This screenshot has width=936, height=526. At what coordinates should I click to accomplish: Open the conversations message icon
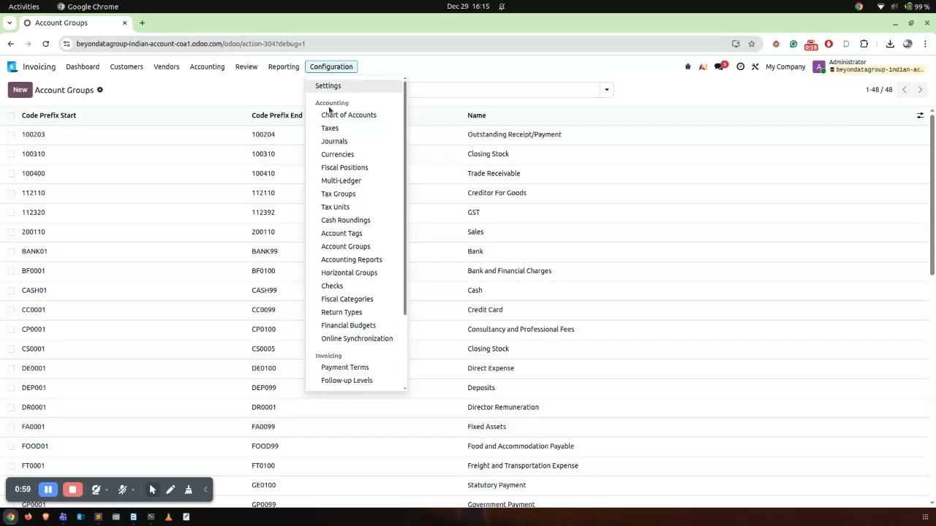pyautogui.click(x=720, y=66)
